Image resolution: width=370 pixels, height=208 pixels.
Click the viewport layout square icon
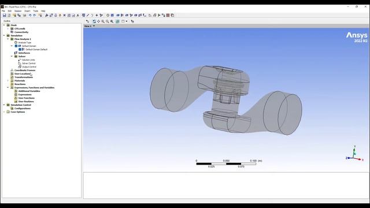[123, 21]
